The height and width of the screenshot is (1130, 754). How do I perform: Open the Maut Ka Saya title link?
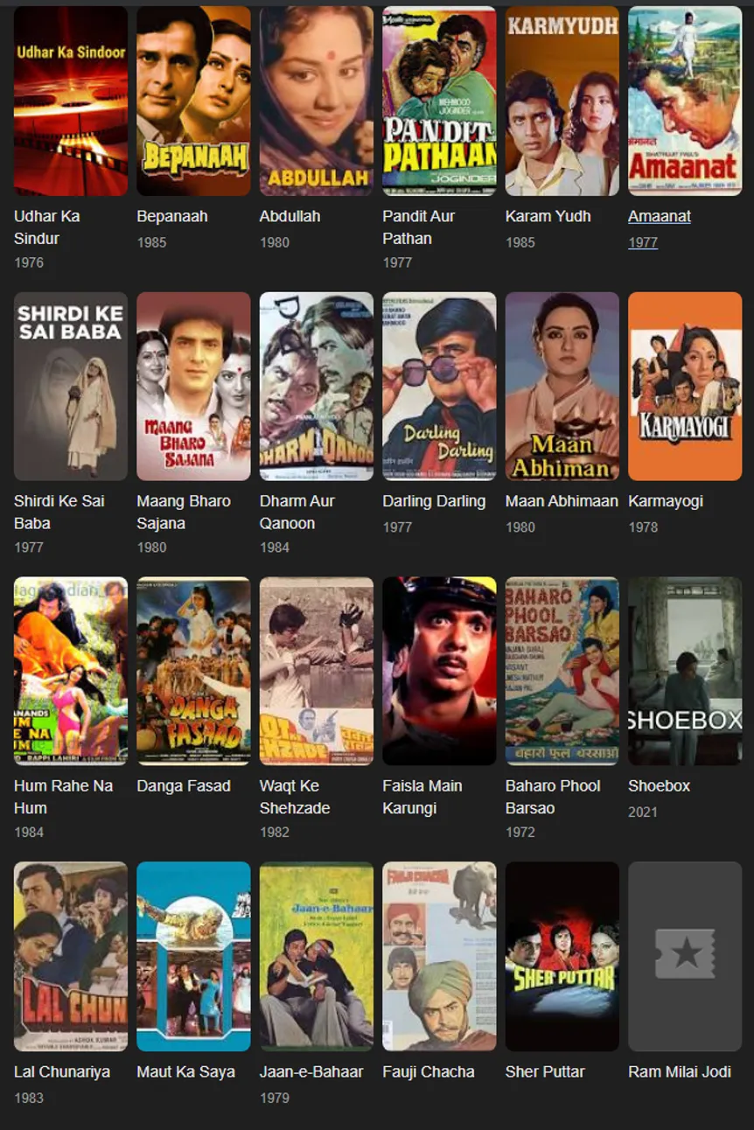click(x=185, y=1071)
